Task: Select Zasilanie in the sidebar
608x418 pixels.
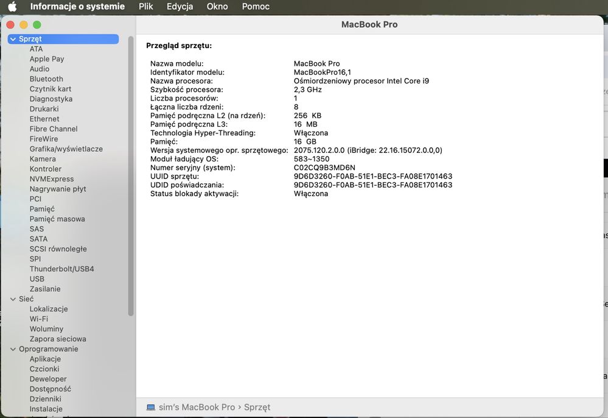Action: tap(45, 289)
